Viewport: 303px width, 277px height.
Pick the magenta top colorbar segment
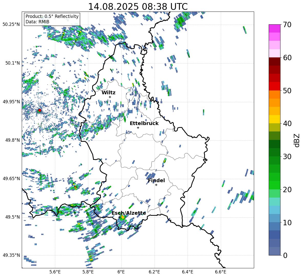pos(274,28)
